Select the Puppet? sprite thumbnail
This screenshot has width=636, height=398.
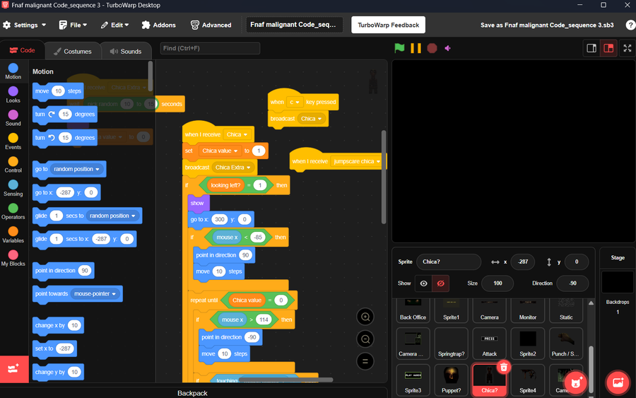pyautogui.click(x=451, y=380)
